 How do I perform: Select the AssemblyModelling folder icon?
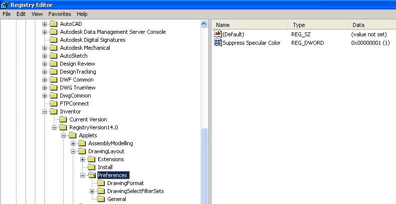pos(82,143)
